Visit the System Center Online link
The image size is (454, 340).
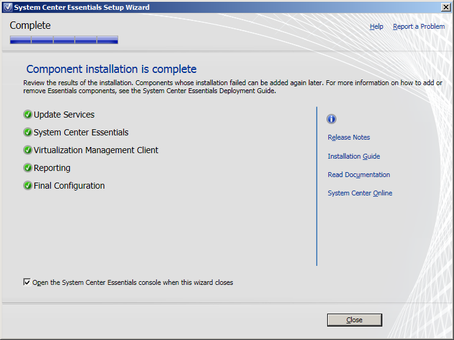[360, 193]
